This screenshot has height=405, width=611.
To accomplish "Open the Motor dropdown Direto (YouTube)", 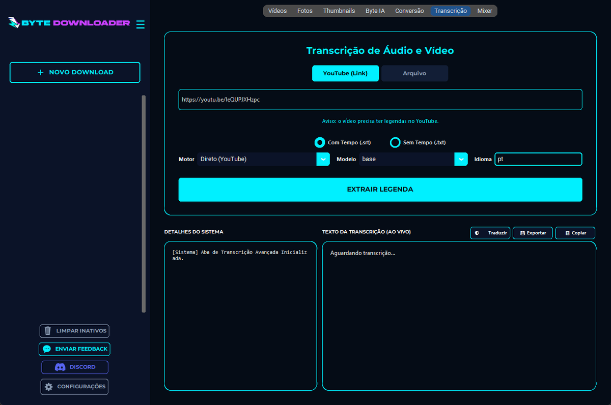I will [263, 159].
